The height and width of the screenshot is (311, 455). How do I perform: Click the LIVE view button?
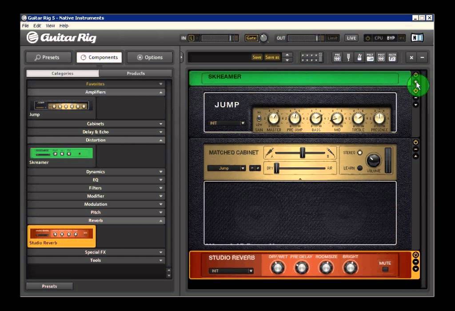(x=351, y=38)
